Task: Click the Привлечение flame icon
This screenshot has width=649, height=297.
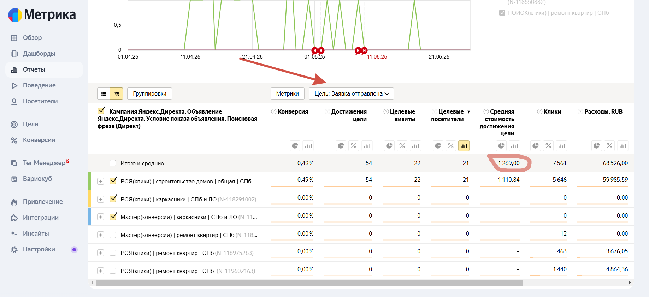Action: point(14,202)
